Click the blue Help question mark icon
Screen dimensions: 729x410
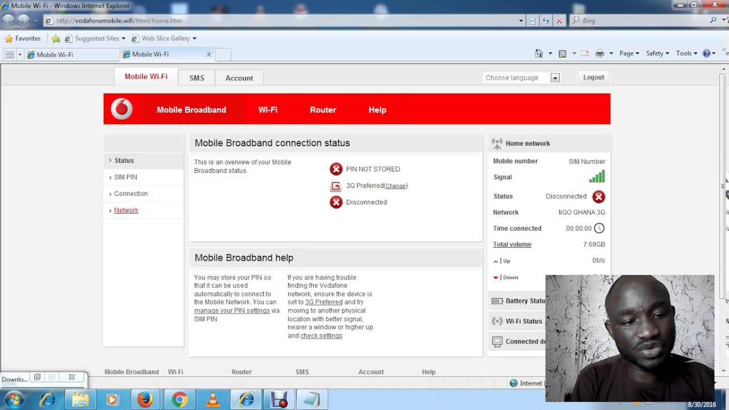click(x=706, y=54)
